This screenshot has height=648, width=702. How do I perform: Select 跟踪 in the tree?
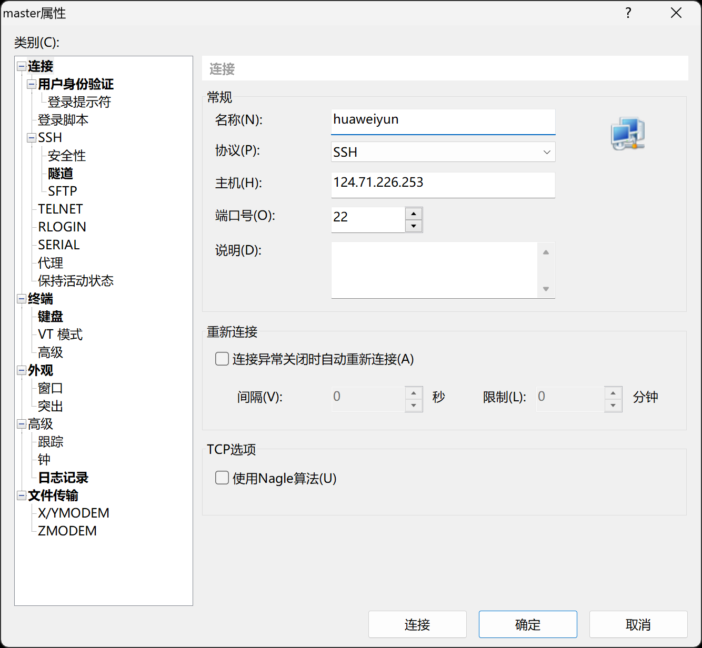(51, 442)
